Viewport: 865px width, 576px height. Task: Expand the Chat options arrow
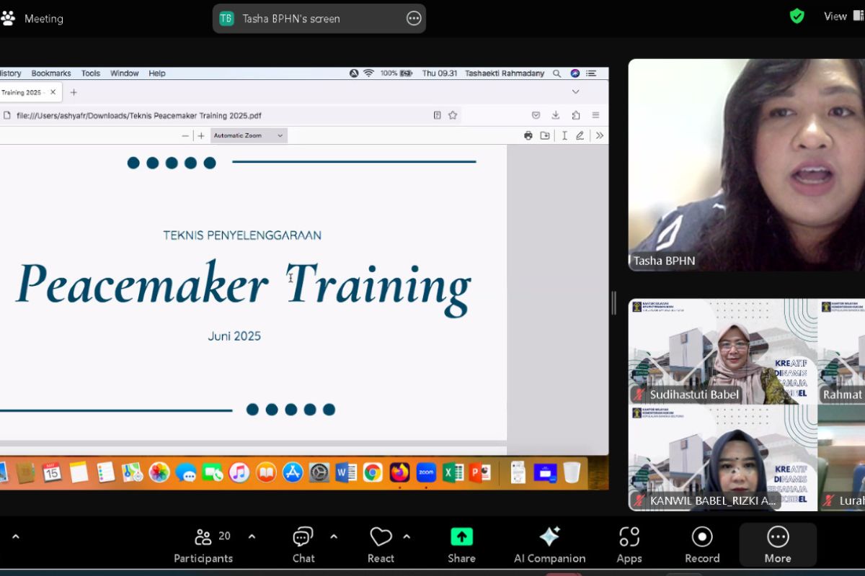pyautogui.click(x=334, y=536)
